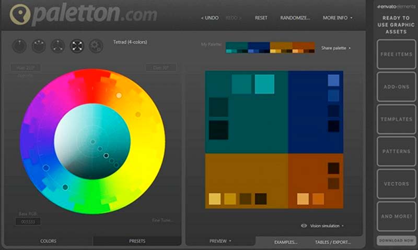This screenshot has width=418, height=250.
Task: Click RANDOMIZE... in the top bar
Action: [295, 18]
